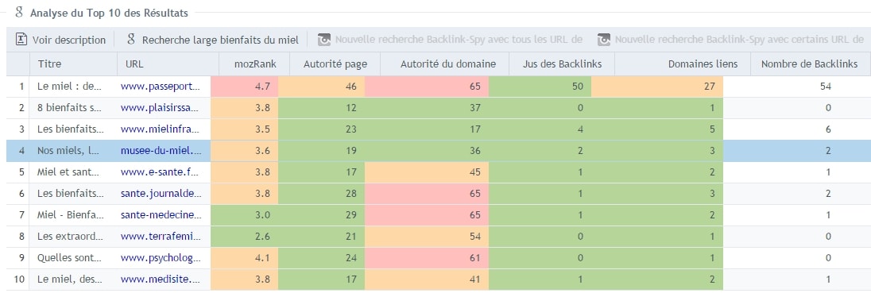Viewport: 871px width, 293px height.
Task: Sort by Jus des Backlinks header
Action: (x=562, y=64)
